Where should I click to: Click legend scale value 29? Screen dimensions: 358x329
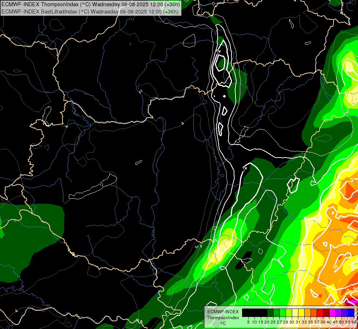click(286, 322)
